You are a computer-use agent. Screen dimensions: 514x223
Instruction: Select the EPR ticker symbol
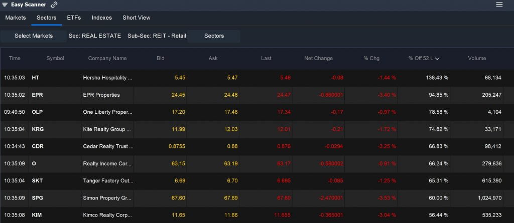coord(37,95)
